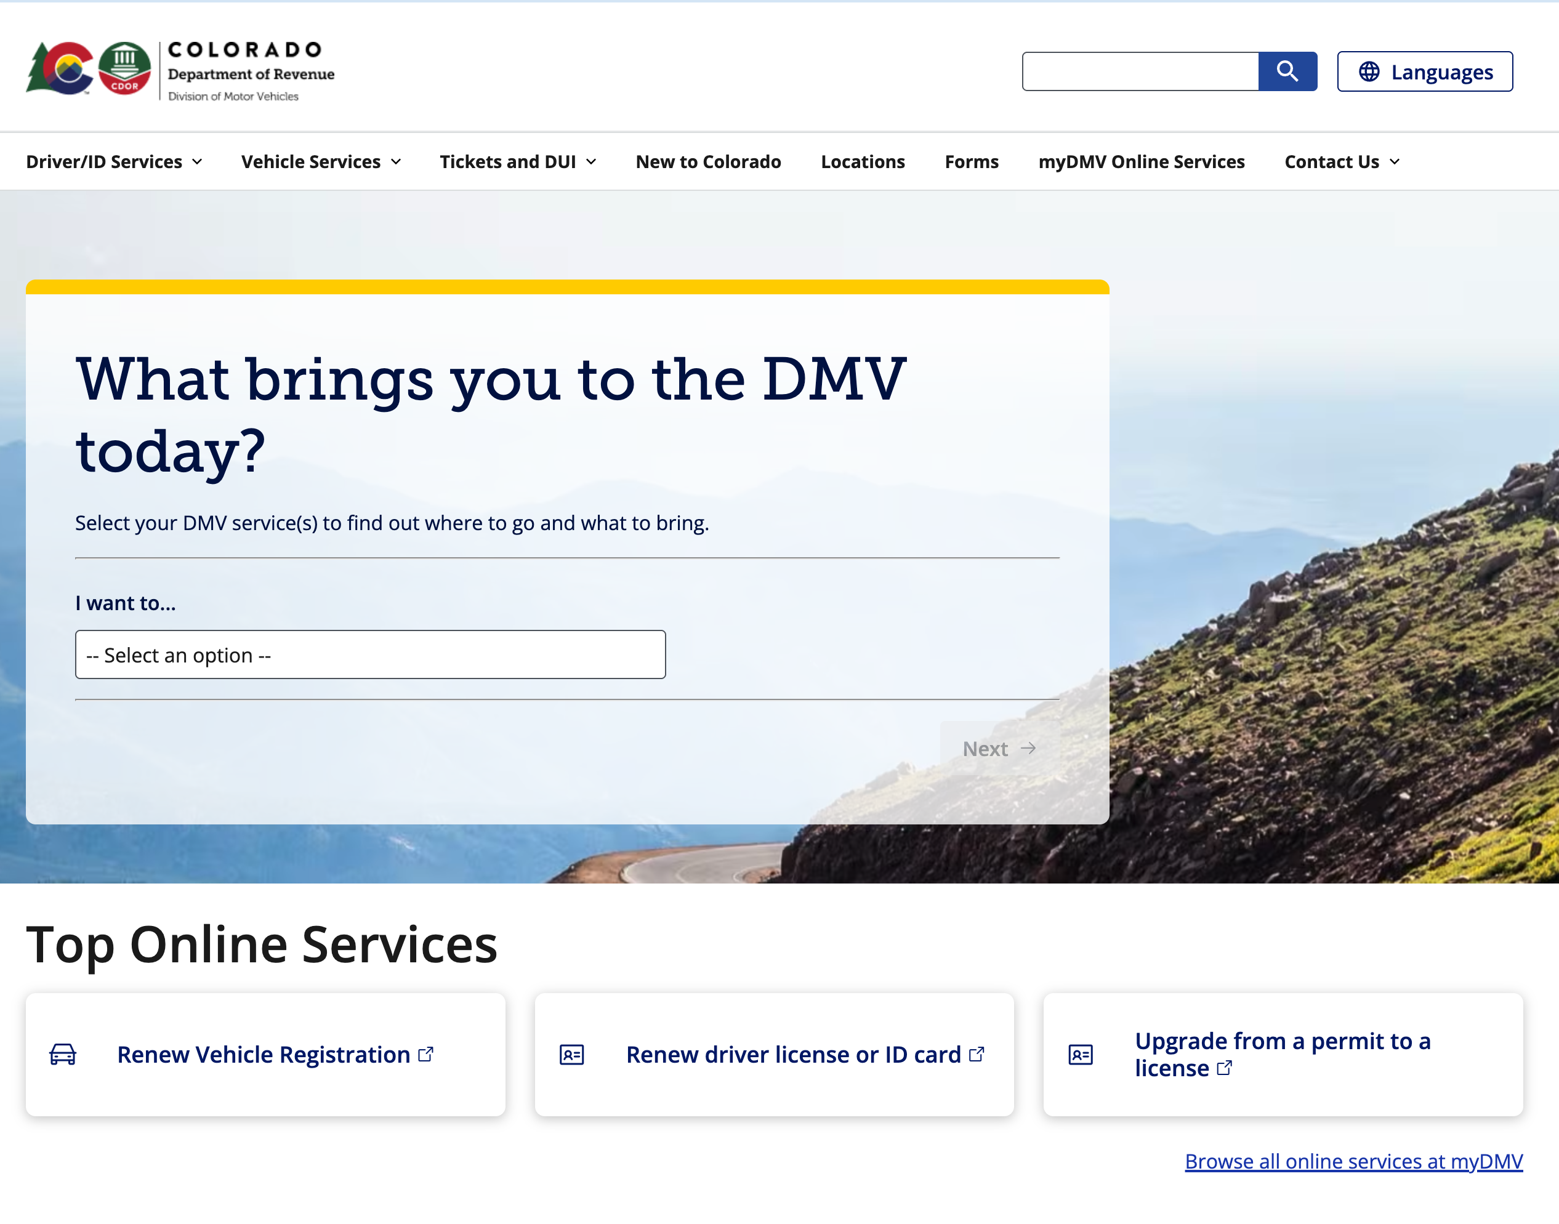This screenshot has height=1224, width=1559.
Task: Open the 'Select an option' dropdown
Action: 371,654
